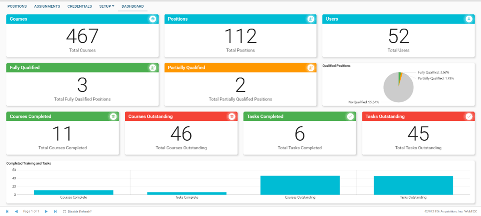This screenshot has height=216, width=481.
Task: Click the next page arrow
Action: [x=46, y=211]
